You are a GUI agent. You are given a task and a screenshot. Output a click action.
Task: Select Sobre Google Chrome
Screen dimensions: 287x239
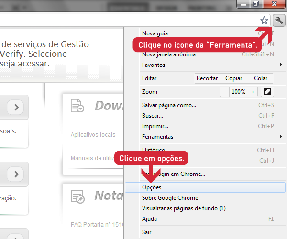click(x=170, y=198)
